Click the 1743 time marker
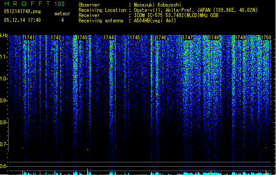The height and width of the screenshot is (175, 276). pos(82,38)
